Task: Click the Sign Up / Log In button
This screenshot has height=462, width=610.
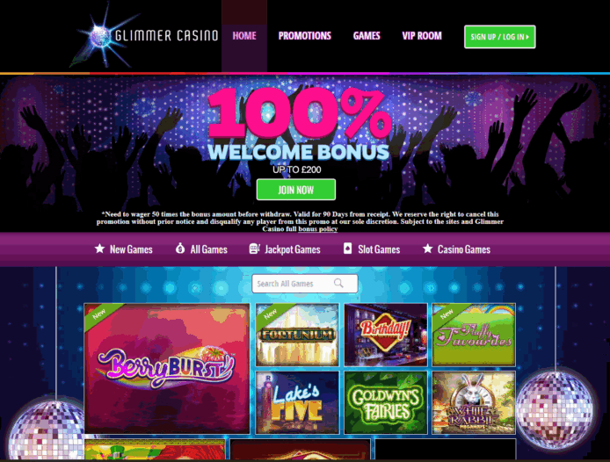Action: pos(500,37)
